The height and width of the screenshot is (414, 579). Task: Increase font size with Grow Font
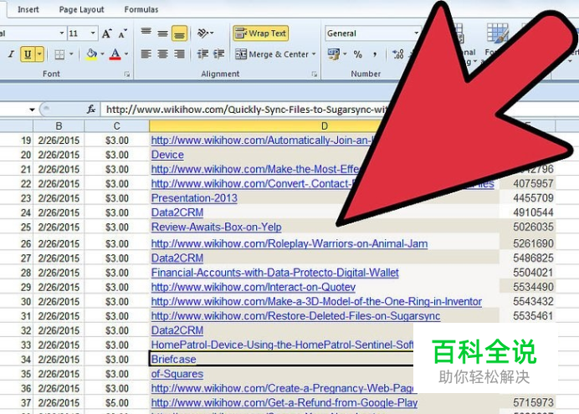[107, 33]
